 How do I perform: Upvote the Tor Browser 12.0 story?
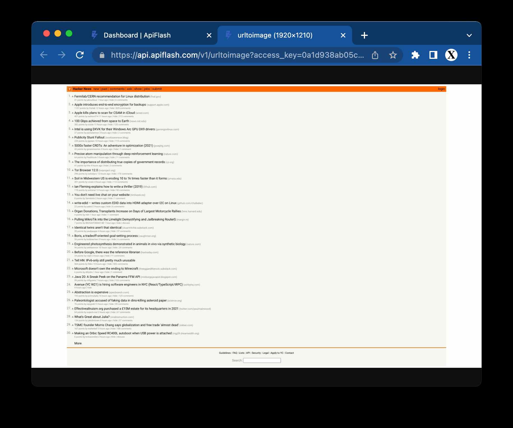[73, 170]
